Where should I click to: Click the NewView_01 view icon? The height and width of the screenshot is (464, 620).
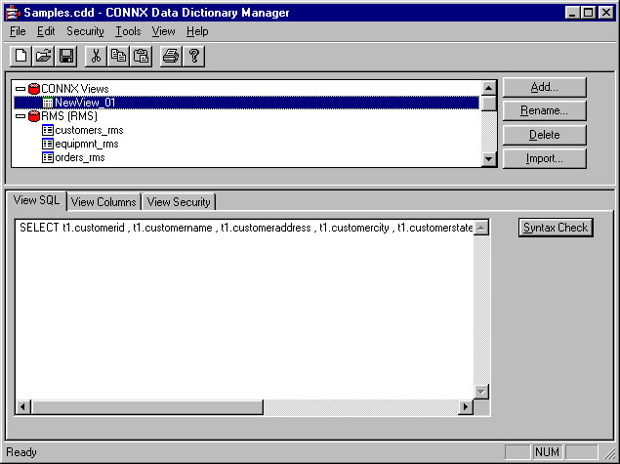click(x=48, y=103)
